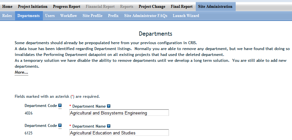Open the Project Change menu

point(152,7)
